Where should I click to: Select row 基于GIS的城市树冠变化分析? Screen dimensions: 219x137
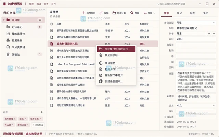(103, 91)
